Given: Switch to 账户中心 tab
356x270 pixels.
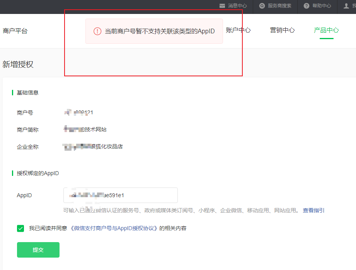Looking at the screenshot, I should 238,30.
